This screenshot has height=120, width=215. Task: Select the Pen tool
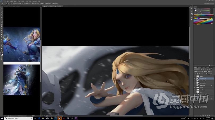[x=2, y=39]
